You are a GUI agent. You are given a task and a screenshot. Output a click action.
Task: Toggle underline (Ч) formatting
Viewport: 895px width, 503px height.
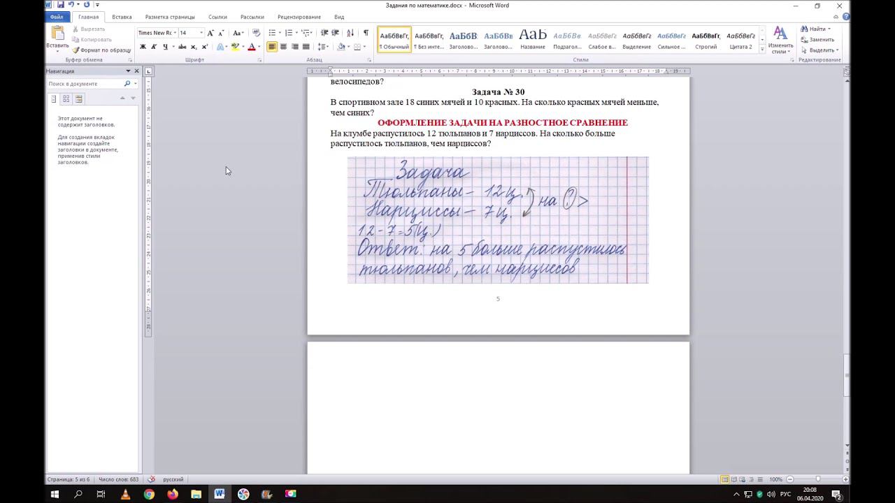[165, 47]
